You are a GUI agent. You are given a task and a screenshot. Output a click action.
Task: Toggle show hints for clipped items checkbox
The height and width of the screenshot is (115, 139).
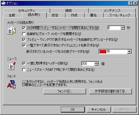click(x=24, y=45)
